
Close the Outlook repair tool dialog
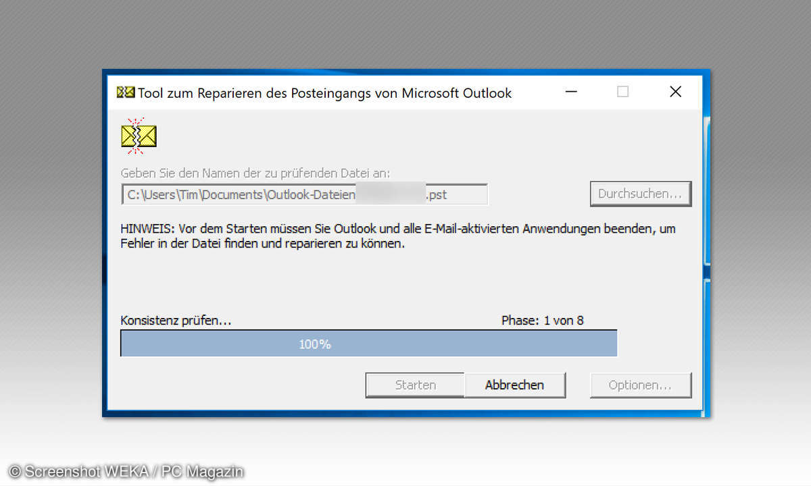675,92
